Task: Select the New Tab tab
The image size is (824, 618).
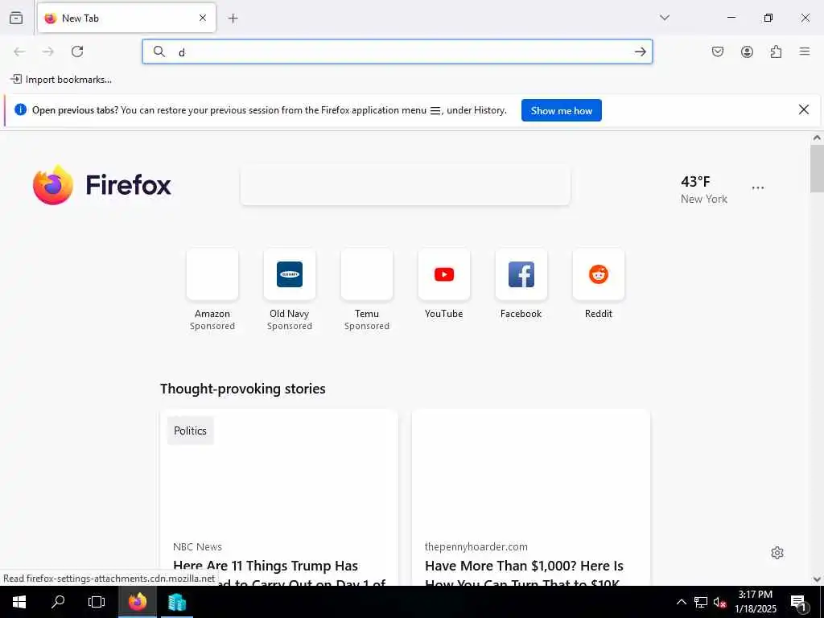Action: pos(126,18)
